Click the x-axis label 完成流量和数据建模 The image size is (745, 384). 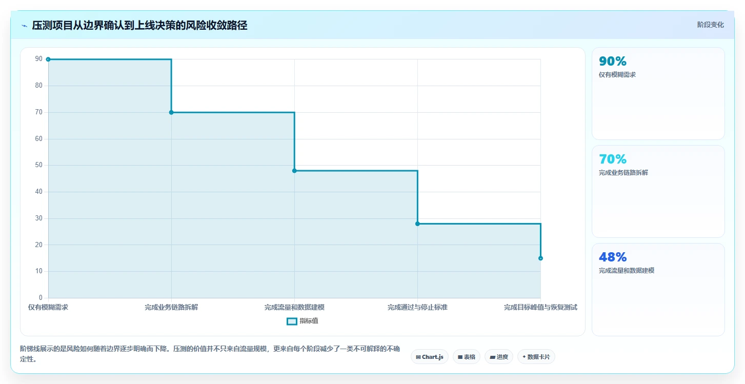(x=294, y=308)
